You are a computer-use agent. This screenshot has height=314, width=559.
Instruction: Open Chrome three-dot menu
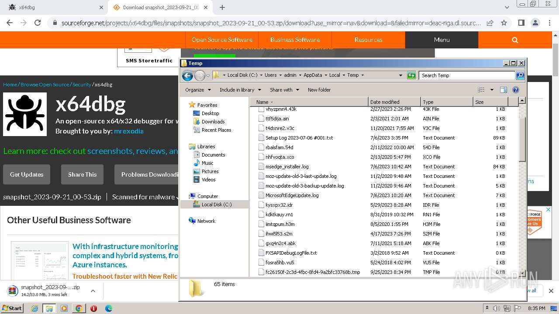pyautogui.click(x=549, y=23)
